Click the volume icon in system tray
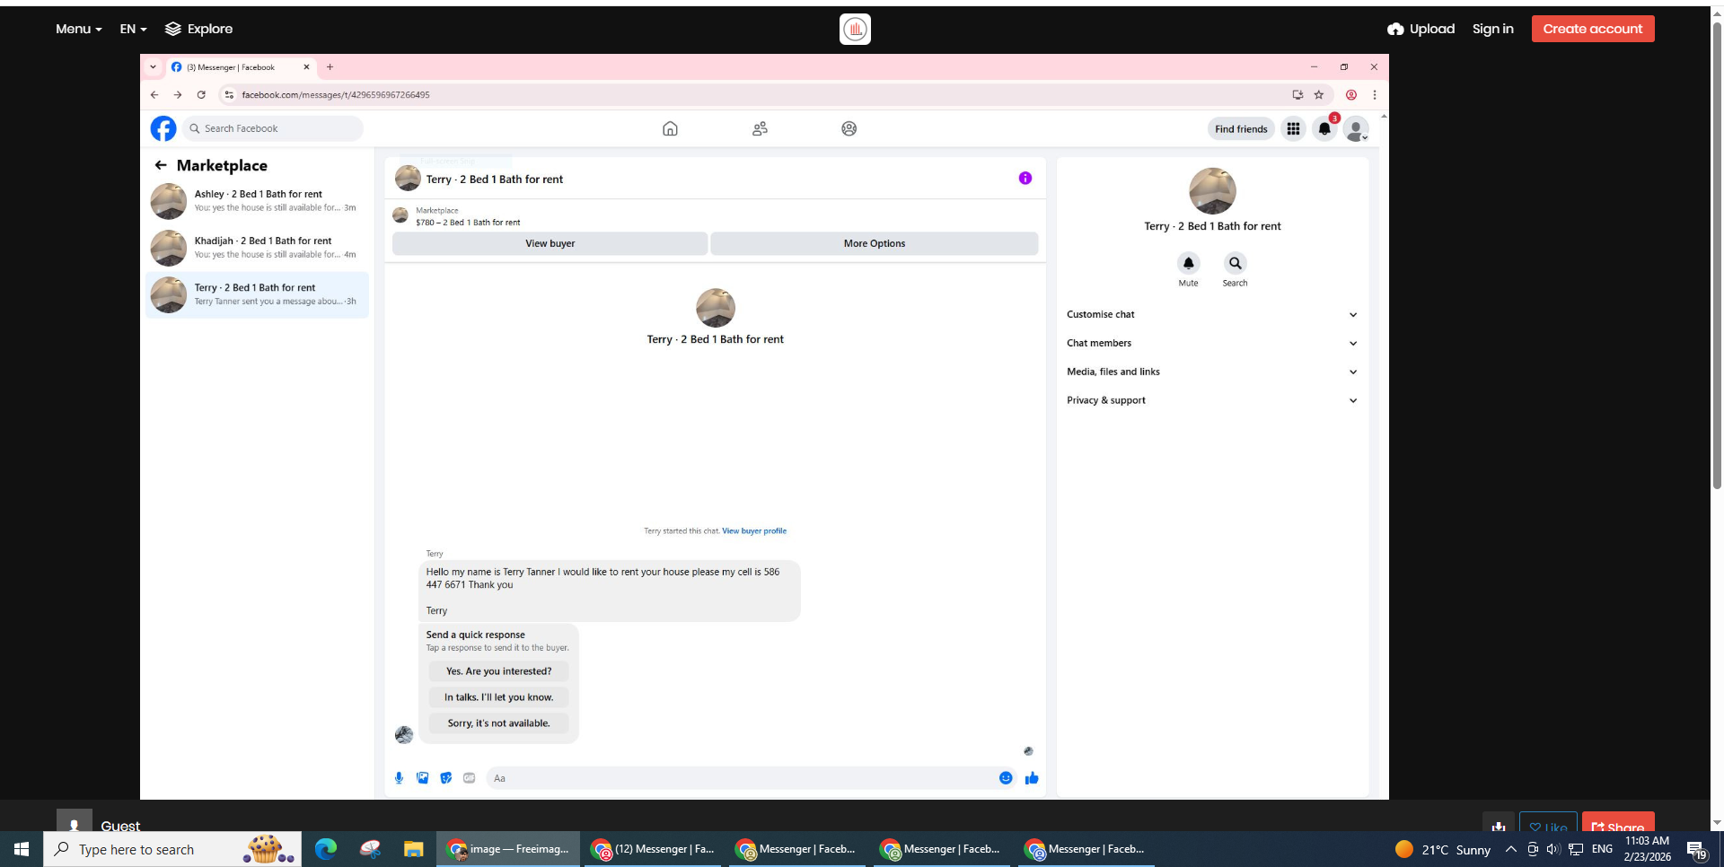Screen dimensions: 1724x867 coord(1553,849)
